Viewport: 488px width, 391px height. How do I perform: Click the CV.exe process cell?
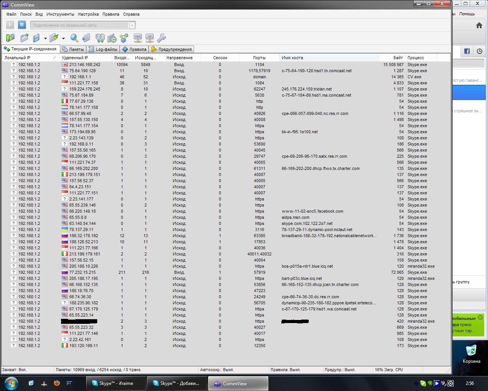414,77
